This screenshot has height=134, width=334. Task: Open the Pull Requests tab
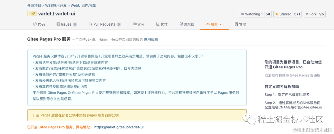pyautogui.click(x=105, y=24)
